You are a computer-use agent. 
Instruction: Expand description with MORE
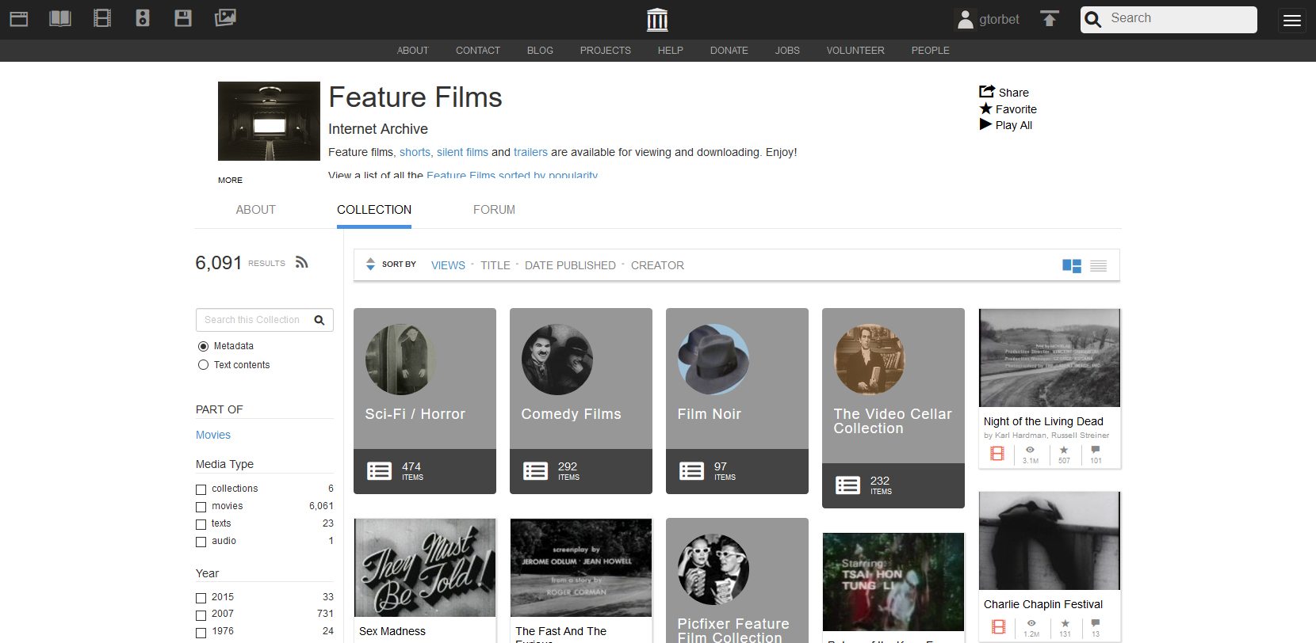tap(230, 180)
